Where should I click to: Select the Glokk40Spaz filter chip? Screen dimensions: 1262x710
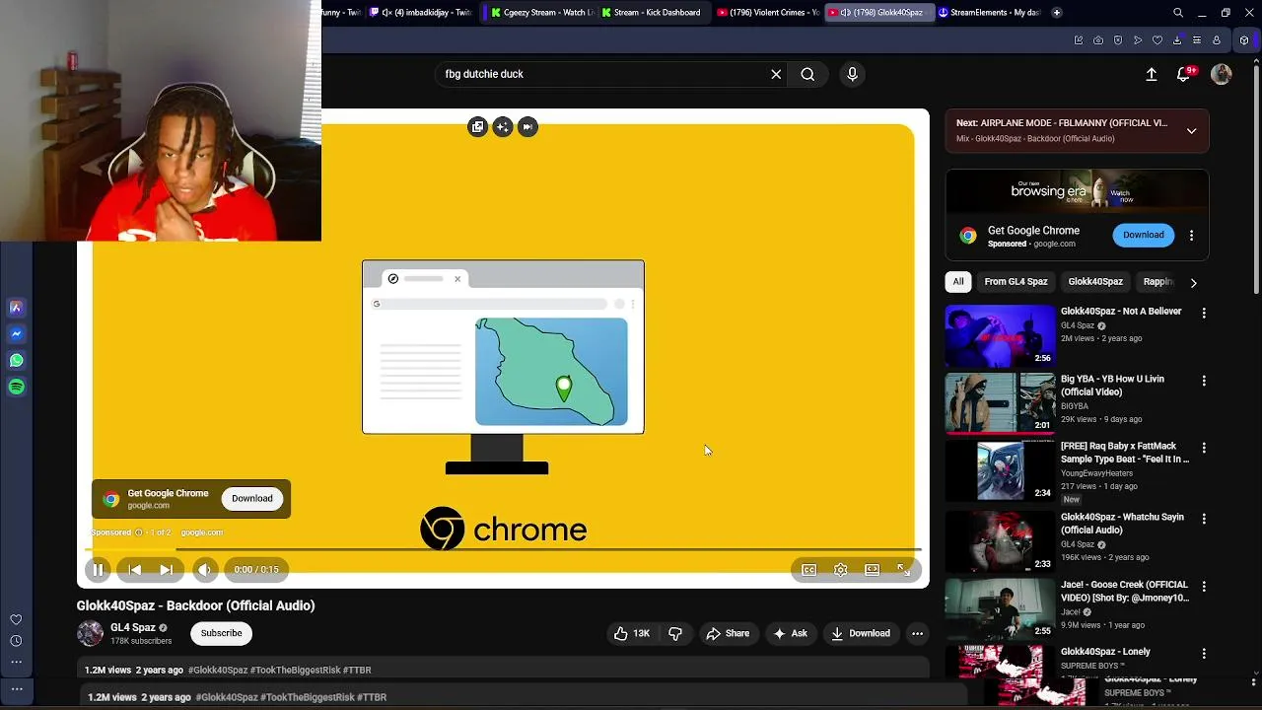pos(1095,282)
